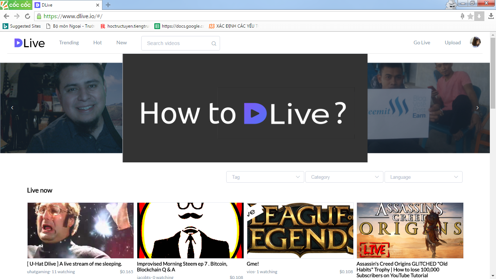Click the DLive logo in the header

(x=29, y=43)
